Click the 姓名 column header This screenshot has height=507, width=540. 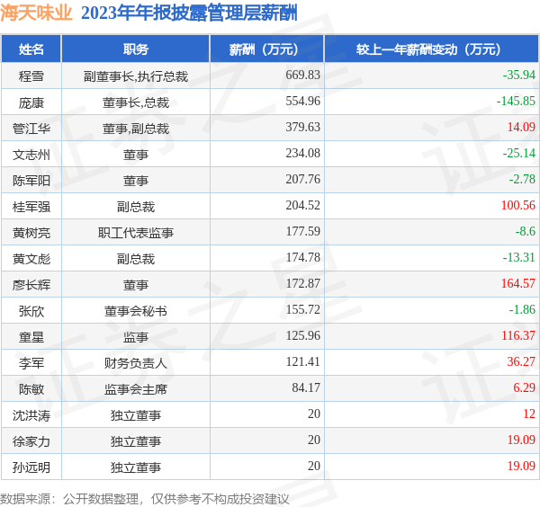tap(31, 49)
